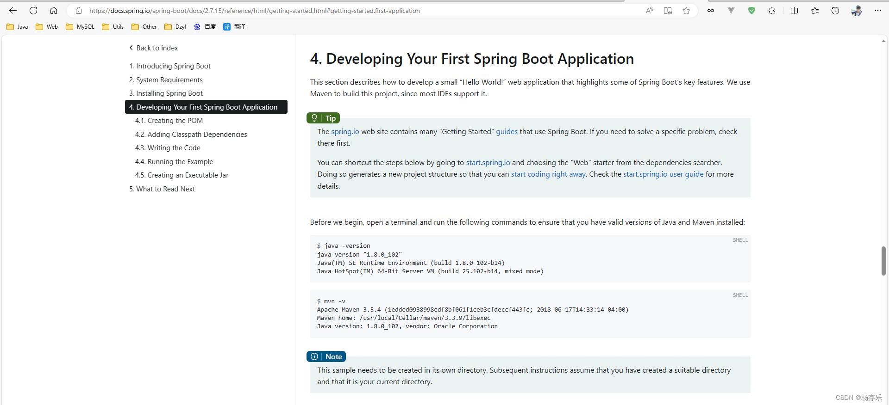Open the Extensions puzzle-piece menu
This screenshot has width=889, height=405.
click(x=772, y=11)
